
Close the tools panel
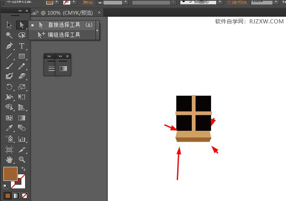[27, 11]
